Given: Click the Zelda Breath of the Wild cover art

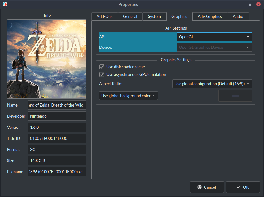Looking at the screenshot, I should (47, 59).
